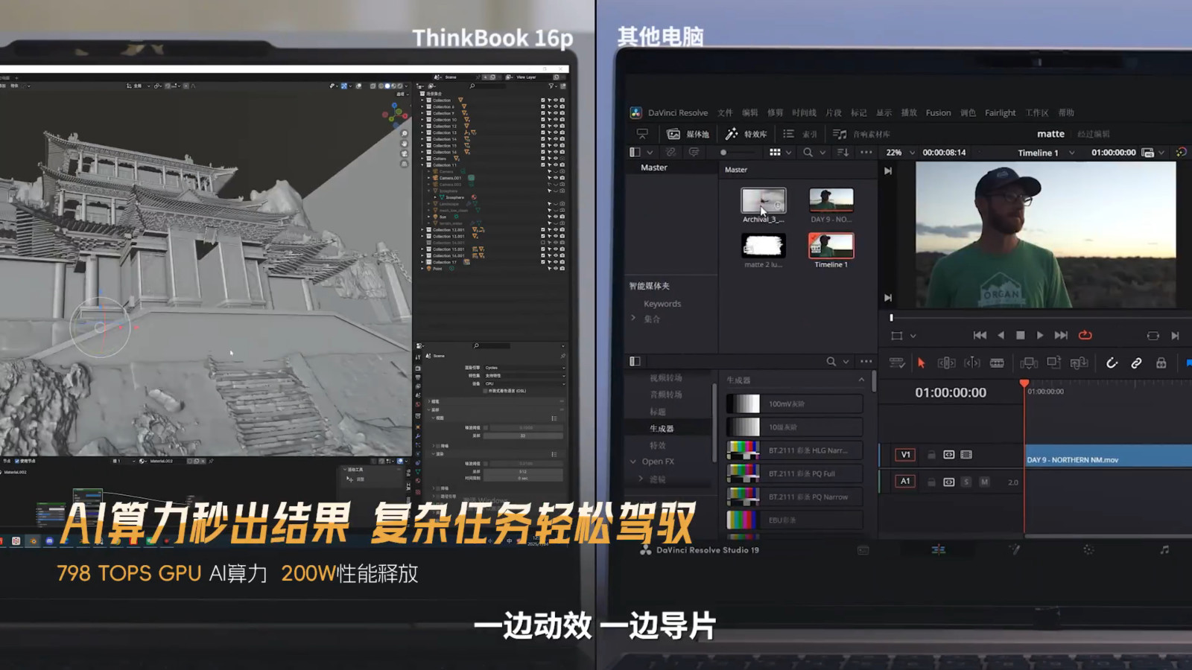Image resolution: width=1192 pixels, height=670 pixels.
Task: Click the magic wand Effects Library icon
Action: pos(732,134)
